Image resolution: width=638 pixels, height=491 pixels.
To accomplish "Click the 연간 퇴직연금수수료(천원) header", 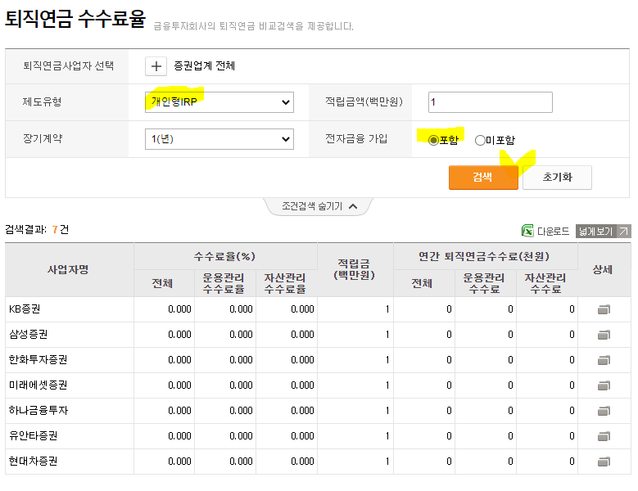I will pyautogui.click(x=485, y=256).
